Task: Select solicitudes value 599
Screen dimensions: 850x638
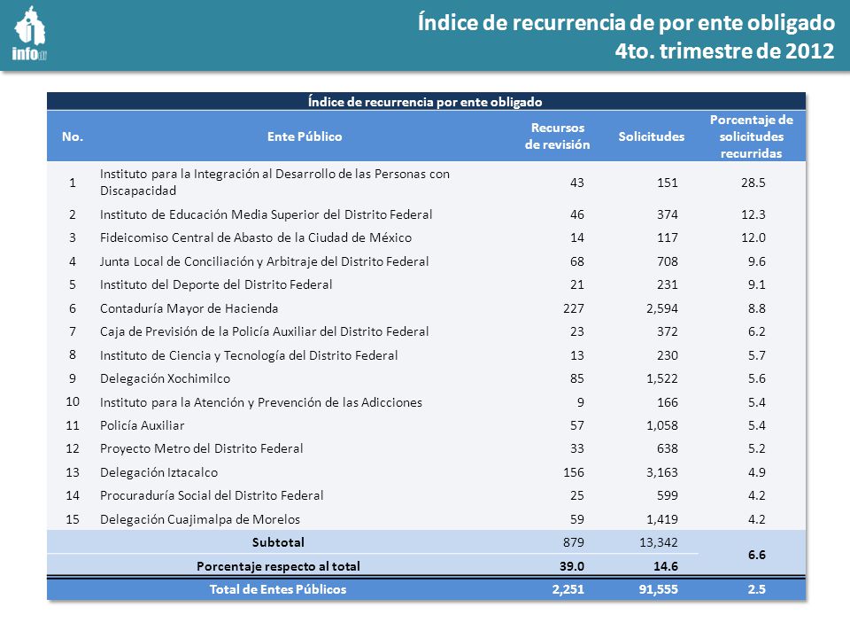Action: [x=668, y=495]
